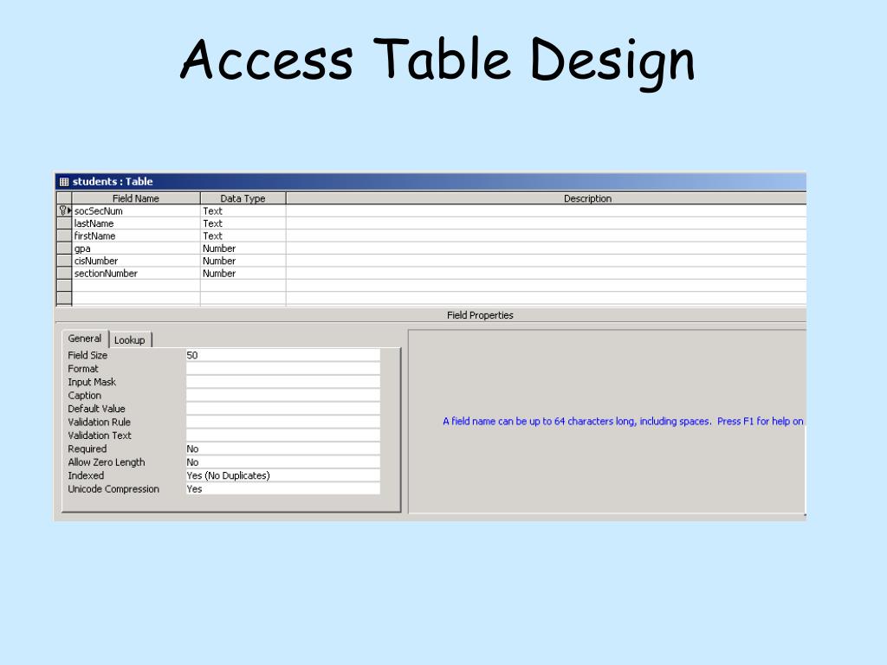Open Data Type cell for firstName
The width and height of the screenshot is (887, 665).
point(243,236)
